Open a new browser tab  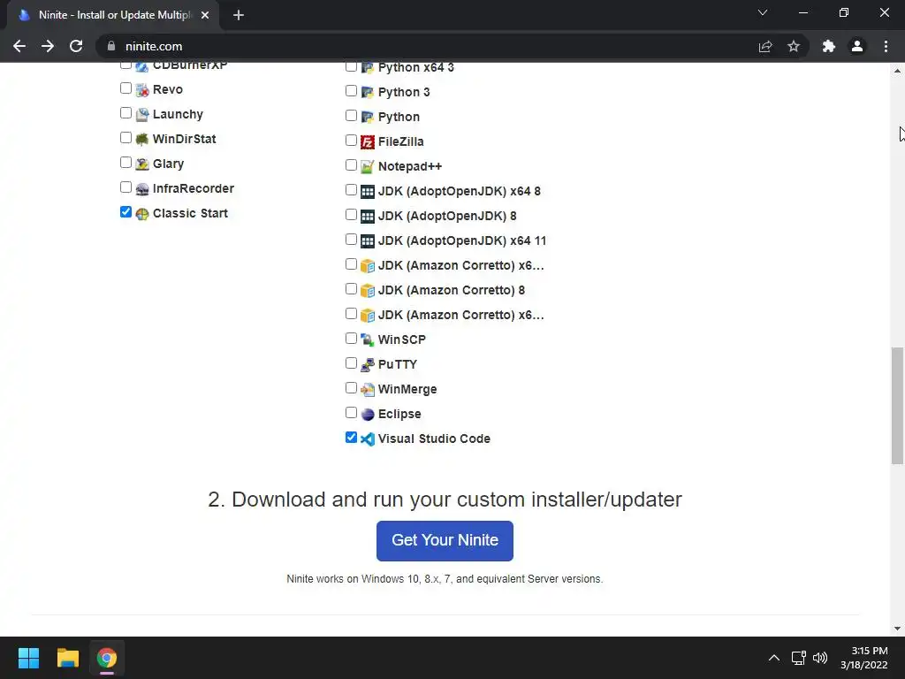pos(239,15)
